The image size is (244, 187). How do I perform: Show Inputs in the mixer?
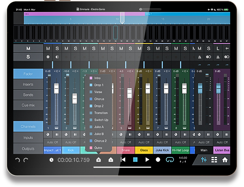click(28, 137)
